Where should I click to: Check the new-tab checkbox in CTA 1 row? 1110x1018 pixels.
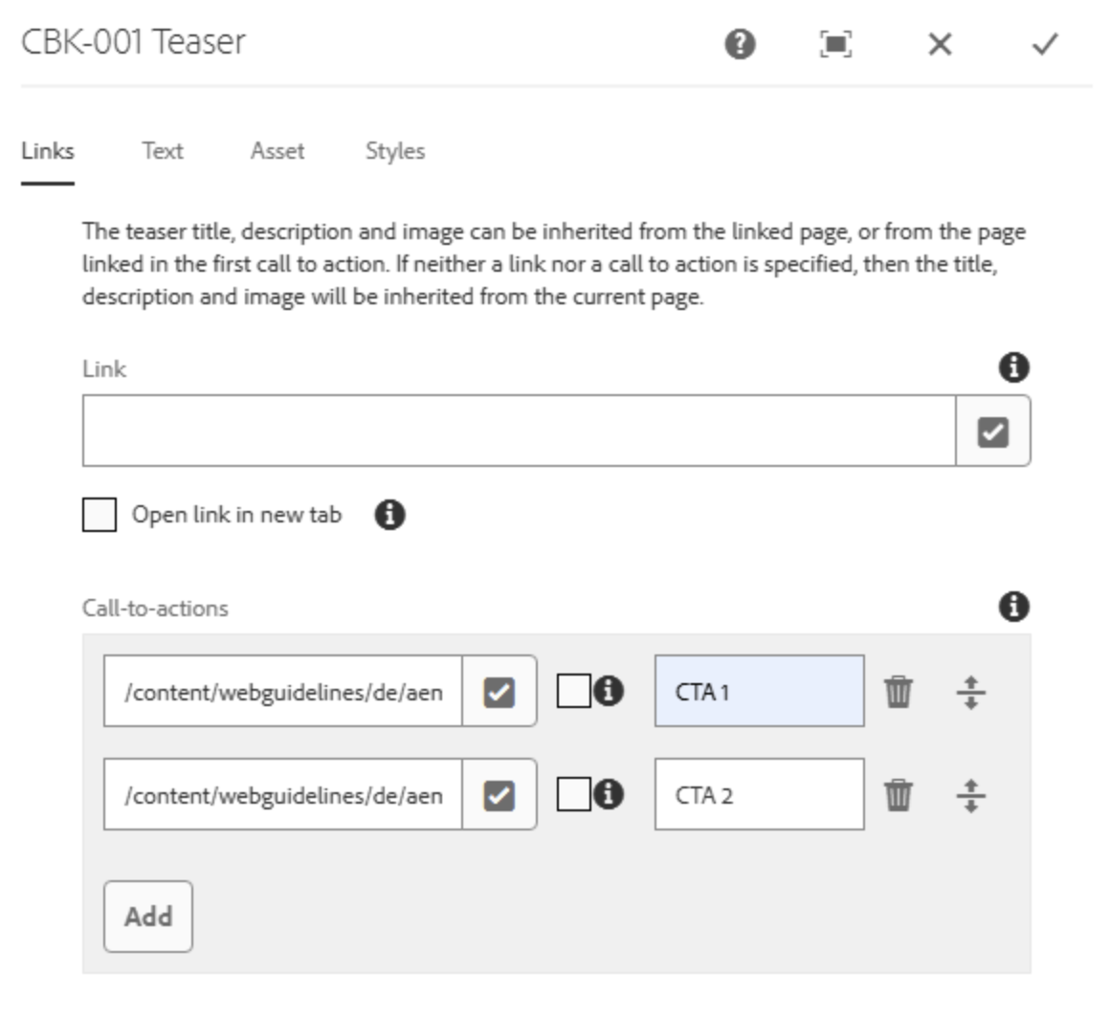tap(573, 691)
